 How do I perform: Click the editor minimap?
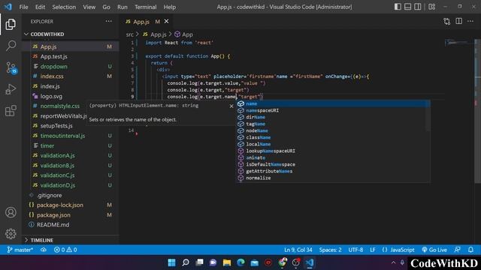point(459,43)
